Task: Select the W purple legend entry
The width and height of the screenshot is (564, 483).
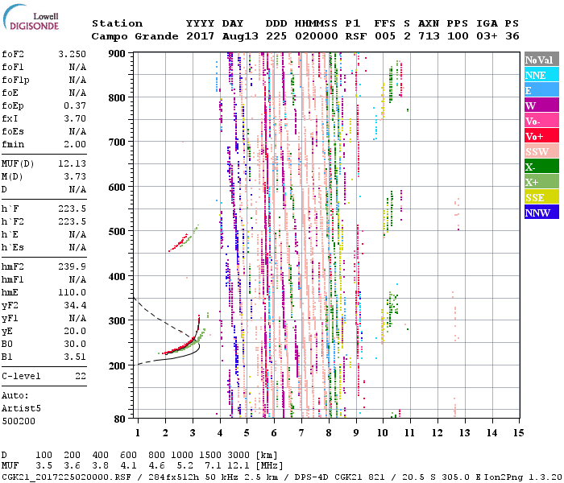Action: pos(541,105)
